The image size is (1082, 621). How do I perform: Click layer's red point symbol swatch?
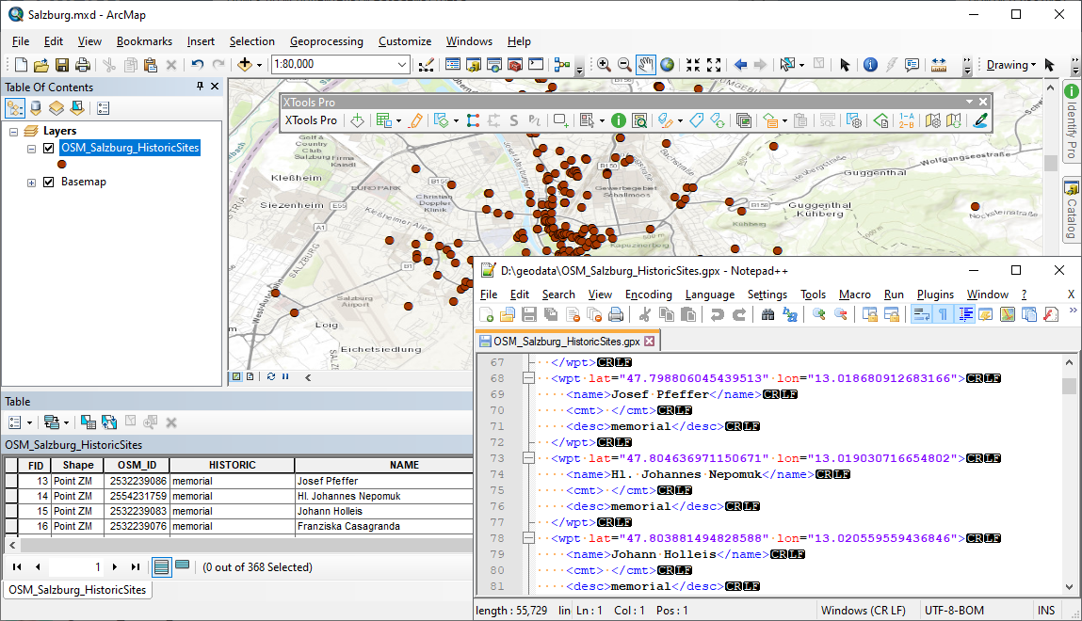click(x=62, y=165)
